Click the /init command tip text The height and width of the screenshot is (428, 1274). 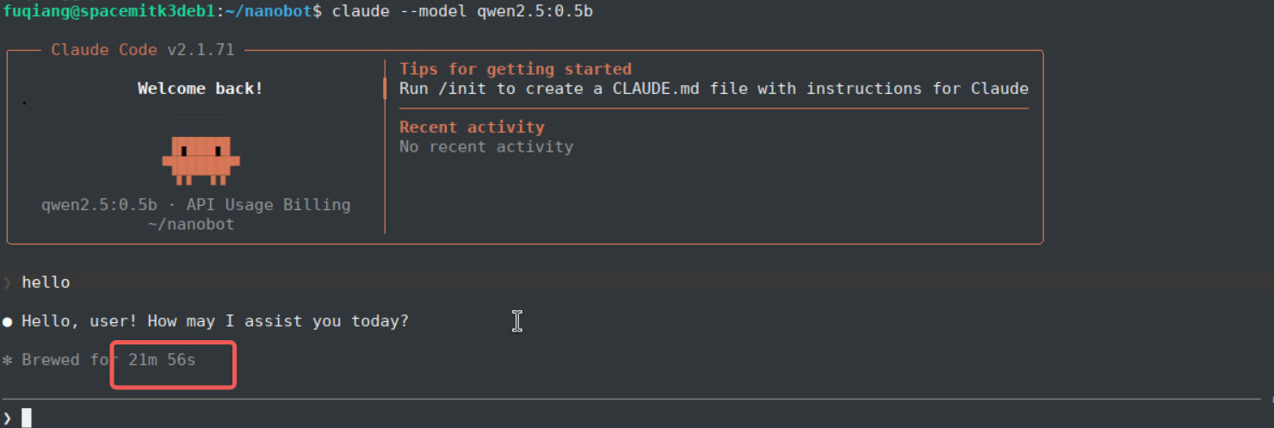point(714,89)
